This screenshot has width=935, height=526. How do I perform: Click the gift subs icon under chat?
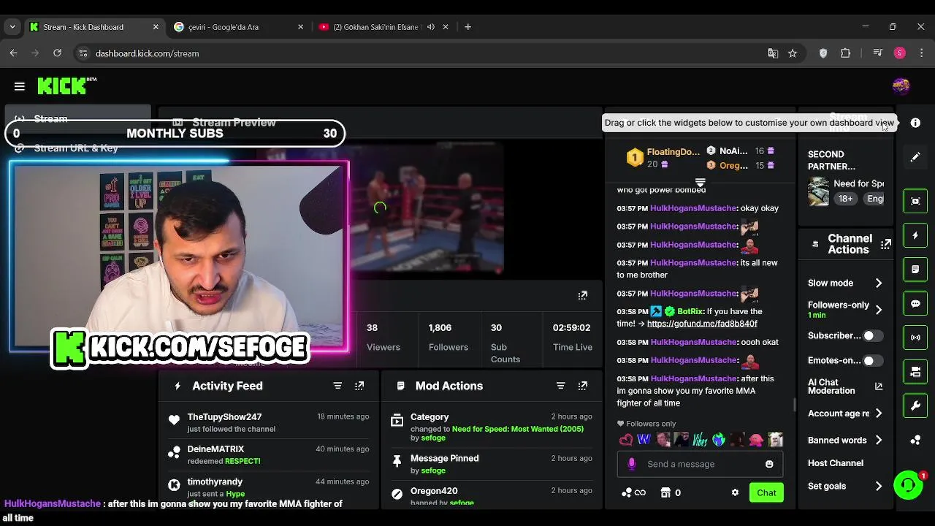click(665, 492)
